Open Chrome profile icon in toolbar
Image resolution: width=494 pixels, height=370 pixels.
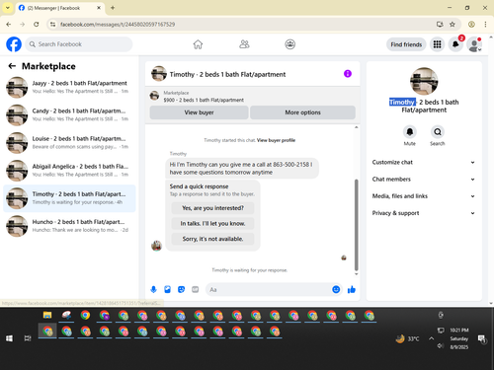click(471, 24)
